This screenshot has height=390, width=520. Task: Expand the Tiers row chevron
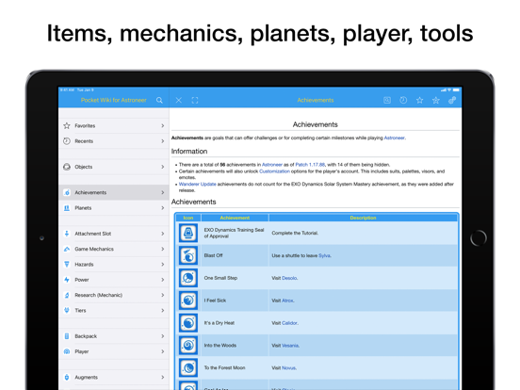(162, 311)
